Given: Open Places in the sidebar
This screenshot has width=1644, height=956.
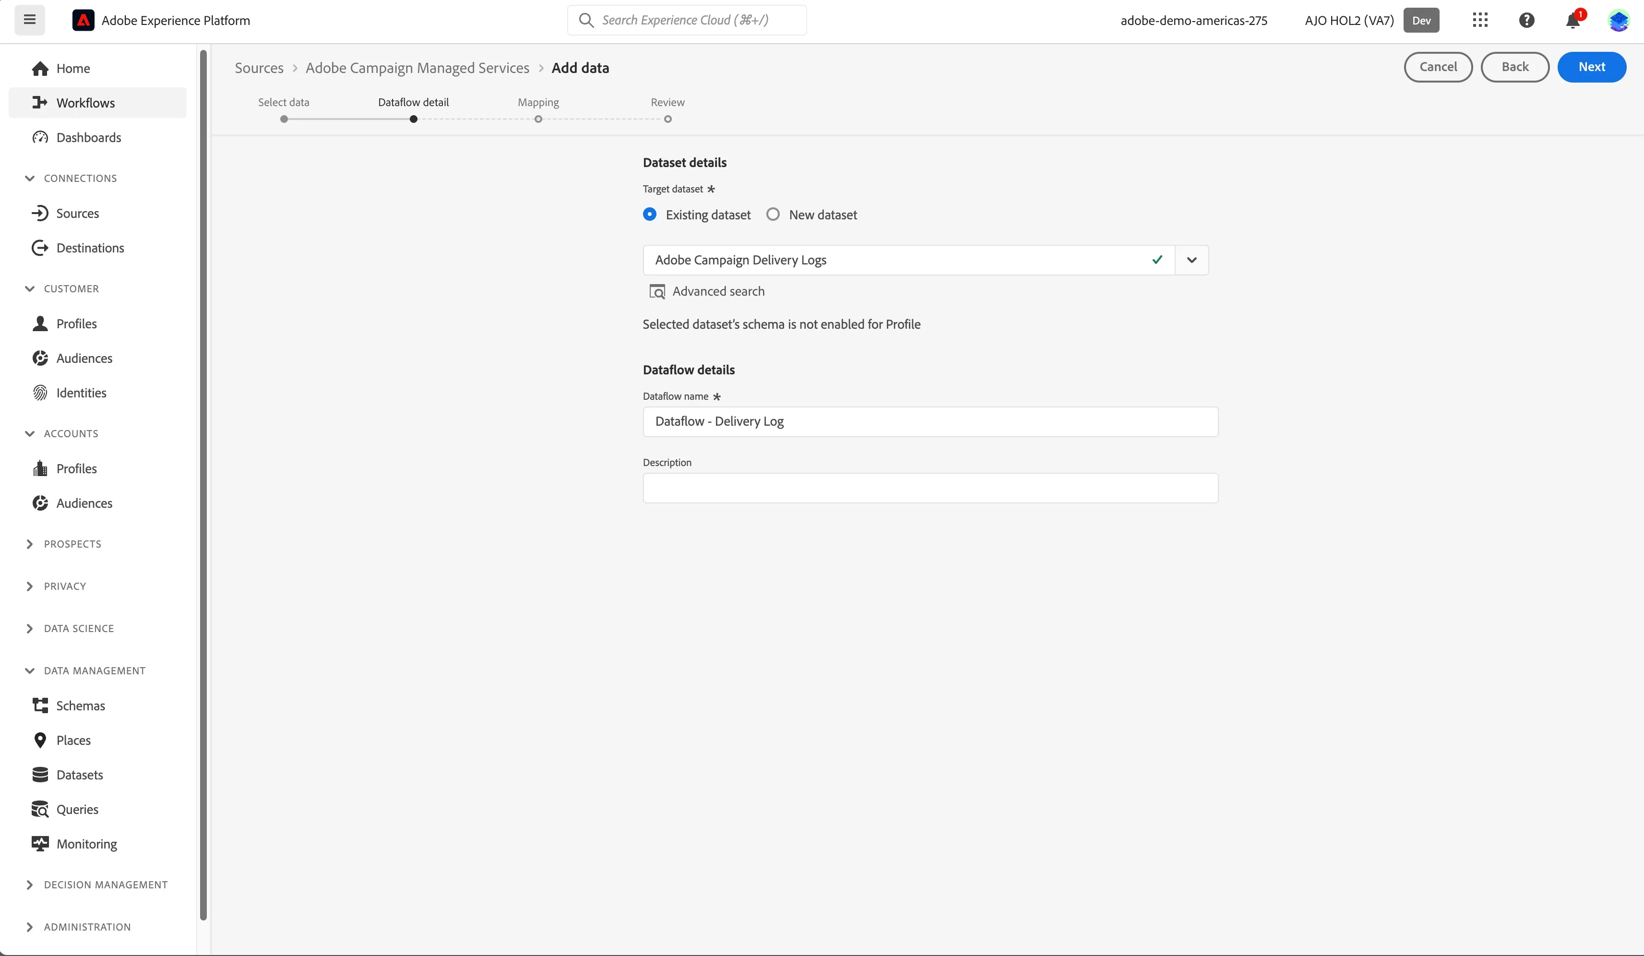Looking at the screenshot, I should pos(97,740).
